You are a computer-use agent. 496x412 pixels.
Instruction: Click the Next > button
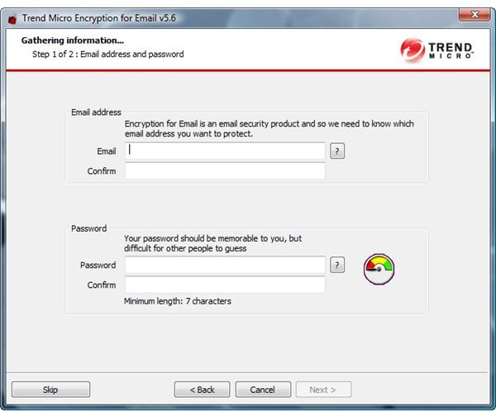click(x=323, y=390)
